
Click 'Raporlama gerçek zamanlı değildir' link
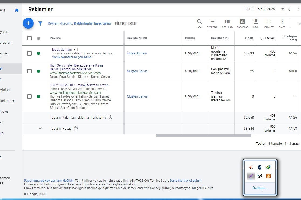(x=49, y=180)
